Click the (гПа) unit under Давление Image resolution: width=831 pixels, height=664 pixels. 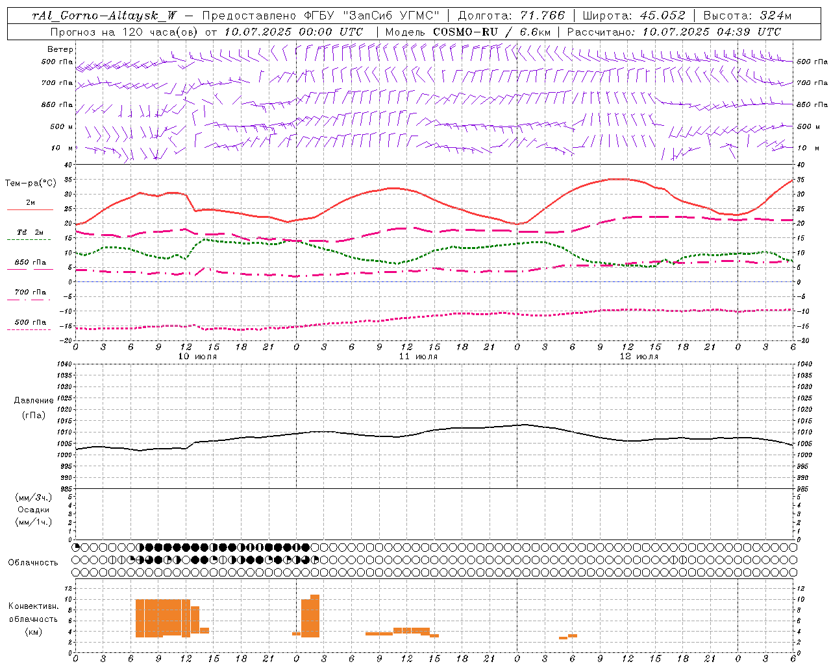pyautogui.click(x=33, y=415)
